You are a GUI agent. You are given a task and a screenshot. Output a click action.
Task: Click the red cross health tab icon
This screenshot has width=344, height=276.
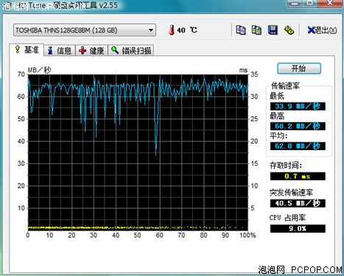coord(83,51)
